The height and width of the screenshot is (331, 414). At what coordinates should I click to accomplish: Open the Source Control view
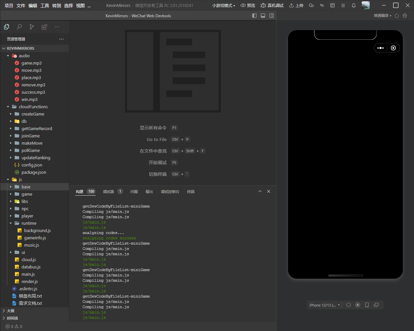pos(31,27)
